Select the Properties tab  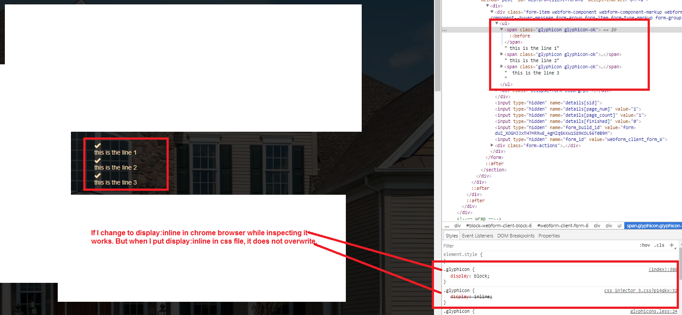(x=549, y=235)
